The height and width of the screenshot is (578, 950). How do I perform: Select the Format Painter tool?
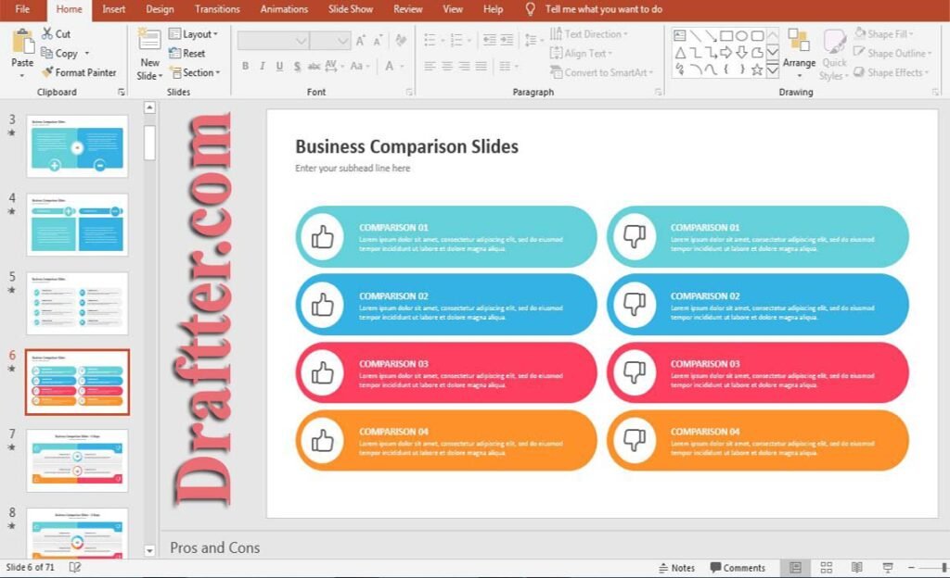click(x=80, y=72)
